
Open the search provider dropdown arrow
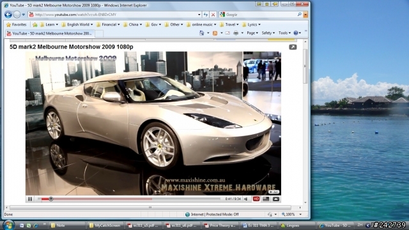[305, 15]
